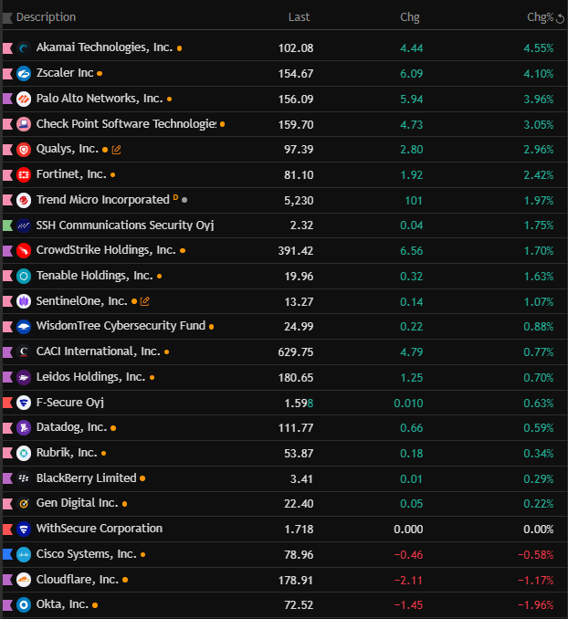Click the CACI International logo icon
The image size is (568, 619).
(24, 351)
